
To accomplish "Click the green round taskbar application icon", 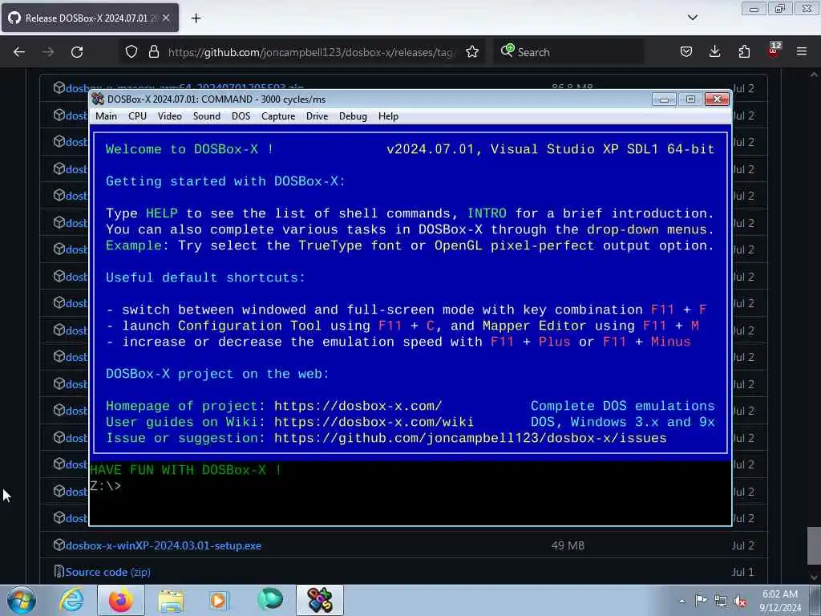I will pyautogui.click(x=269, y=599).
